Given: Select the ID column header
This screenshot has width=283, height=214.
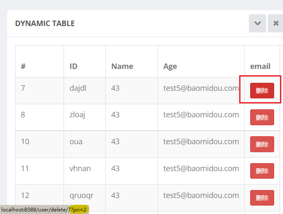Looking at the screenshot, I should (73, 66).
